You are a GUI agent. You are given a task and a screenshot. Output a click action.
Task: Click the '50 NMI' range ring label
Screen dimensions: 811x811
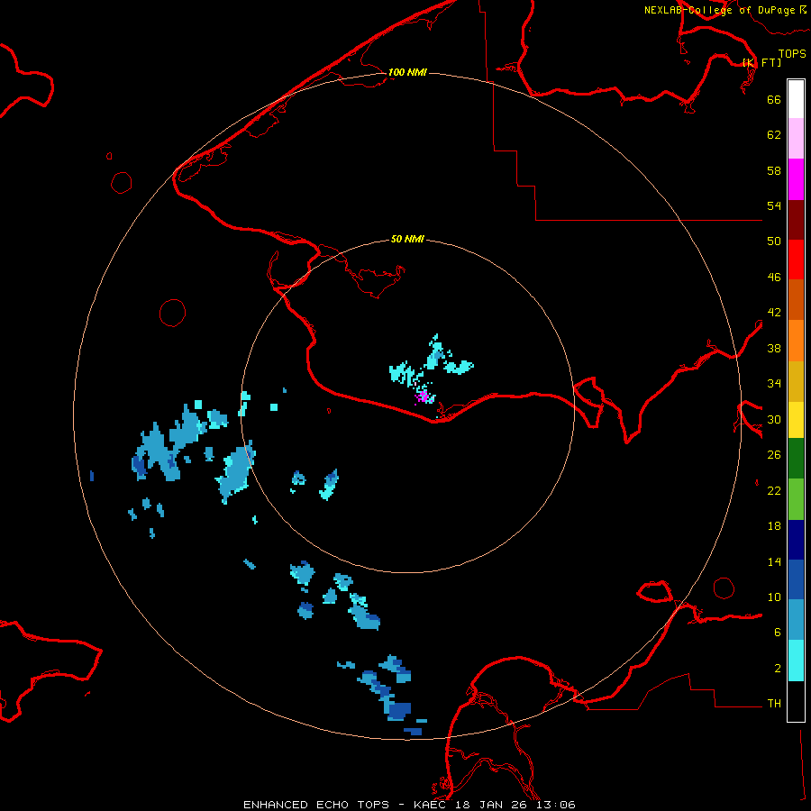(407, 239)
